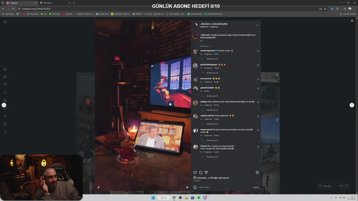
Task: Open Google Çeviri bookmark
Action: (102, 14)
